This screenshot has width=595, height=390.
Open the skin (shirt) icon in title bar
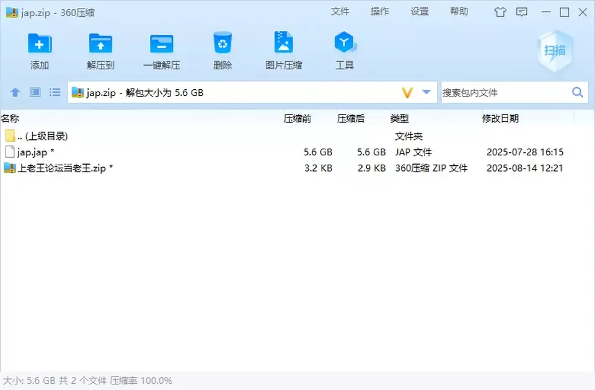point(500,12)
